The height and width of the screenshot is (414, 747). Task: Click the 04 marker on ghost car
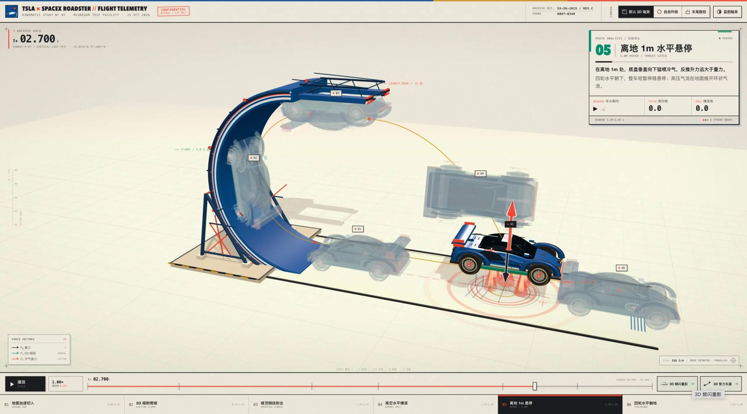tap(480, 173)
